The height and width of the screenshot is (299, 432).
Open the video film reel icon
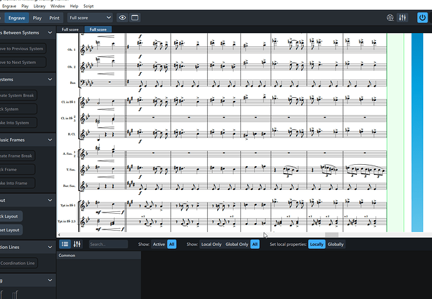coord(390,18)
